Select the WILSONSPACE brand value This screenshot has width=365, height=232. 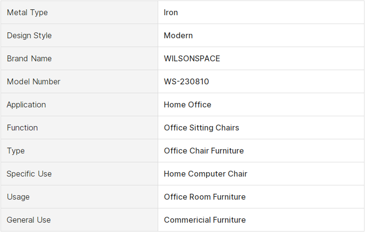click(192, 58)
